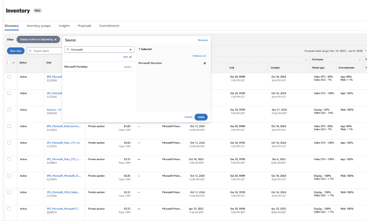The width and height of the screenshot is (367, 221).
Task: Open the Amazon - V3 deal link
Action: point(54,110)
